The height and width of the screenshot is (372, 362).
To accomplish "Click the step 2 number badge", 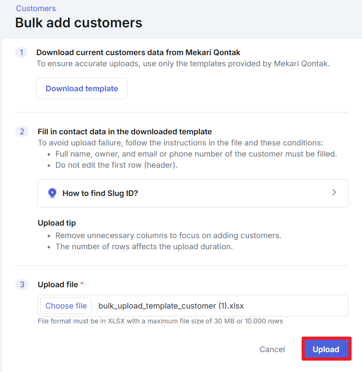I will [x=22, y=132].
